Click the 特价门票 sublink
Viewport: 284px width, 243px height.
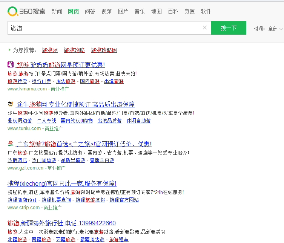pos(41,81)
